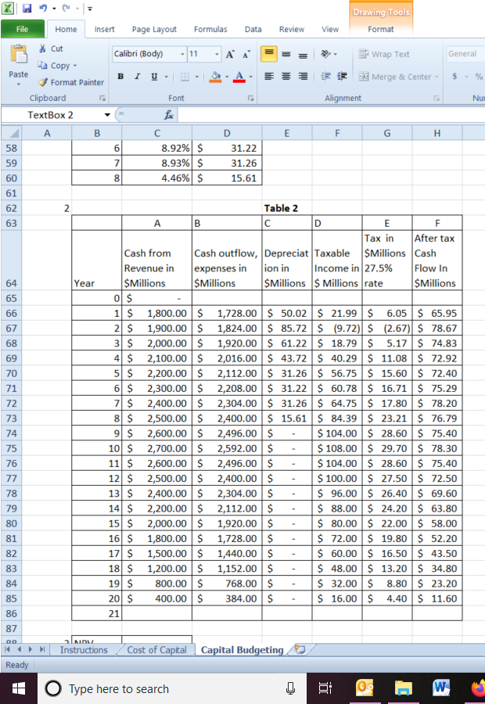Viewport: 485px width, 704px height.
Task: Click the Insert Worksheet tab icon
Action: point(300,649)
